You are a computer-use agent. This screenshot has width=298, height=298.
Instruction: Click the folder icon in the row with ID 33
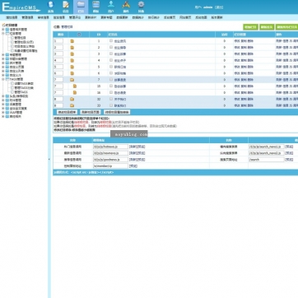click(x=72, y=105)
